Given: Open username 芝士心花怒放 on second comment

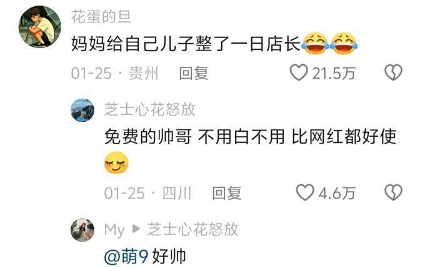Looking at the screenshot, I should (150, 110).
